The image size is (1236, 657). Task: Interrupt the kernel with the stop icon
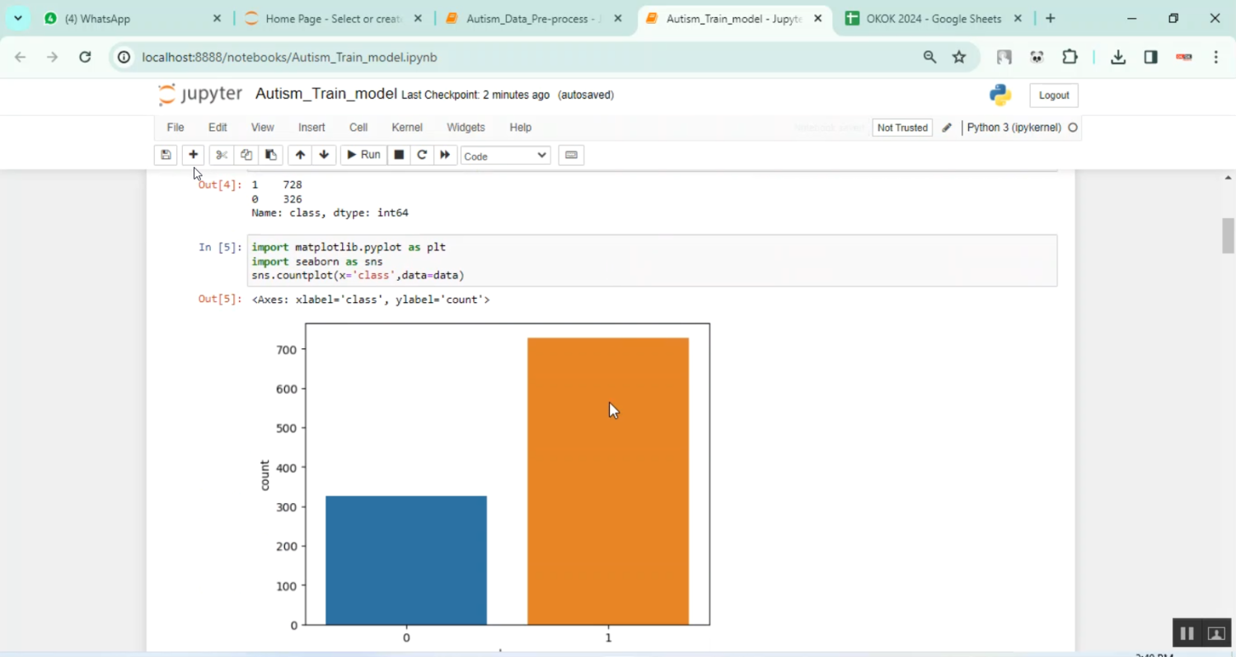point(399,155)
